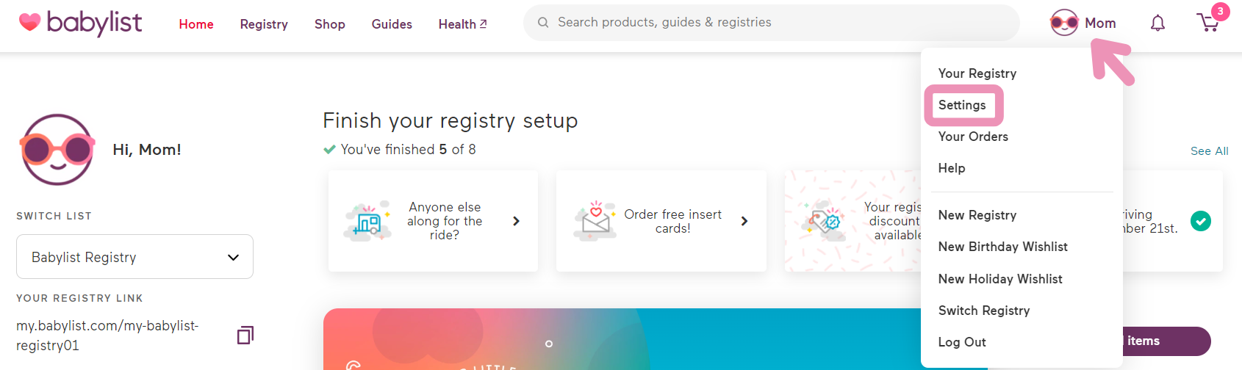Click the Babylist heart logo
This screenshot has height=370, width=1242.
pyautogui.click(x=29, y=23)
